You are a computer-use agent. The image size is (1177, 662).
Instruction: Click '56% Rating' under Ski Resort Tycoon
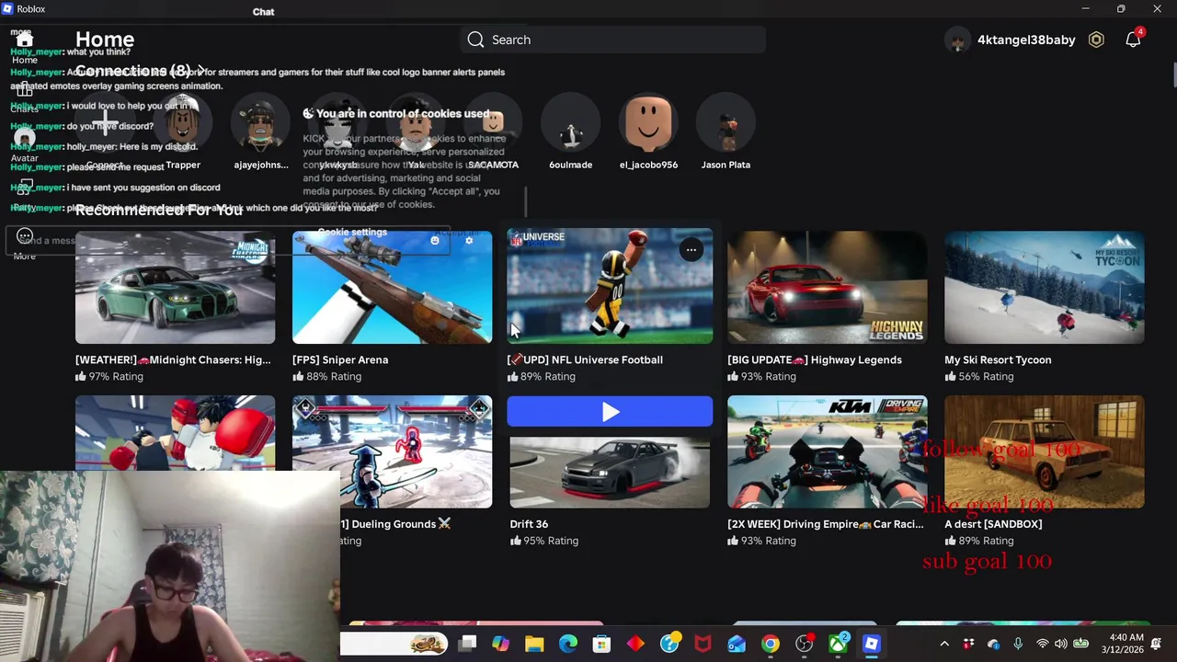point(978,376)
